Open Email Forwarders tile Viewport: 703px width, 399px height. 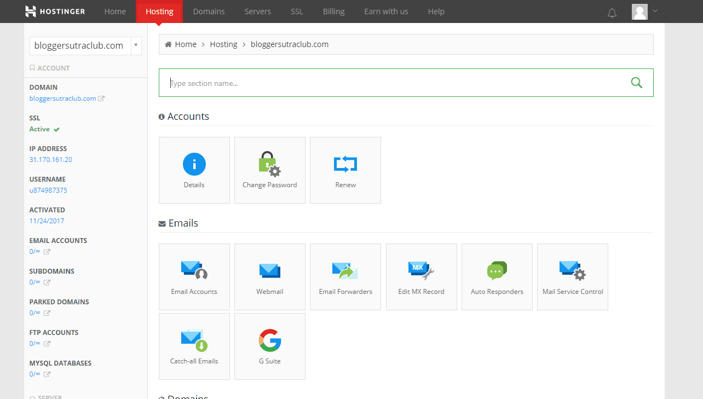(345, 277)
